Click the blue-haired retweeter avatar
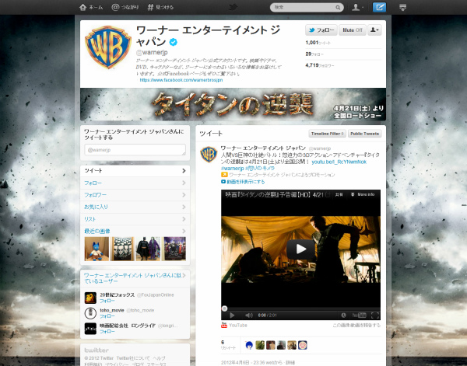The height and width of the screenshot is (366, 467). pos(249,345)
